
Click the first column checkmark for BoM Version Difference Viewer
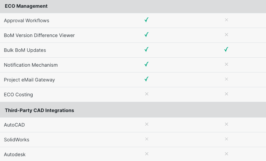[x=147, y=35]
